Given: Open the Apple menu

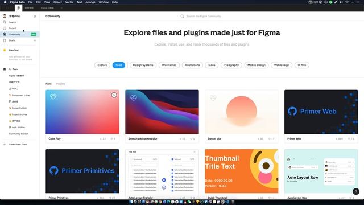Looking at the screenshot, I should [5, 2].
